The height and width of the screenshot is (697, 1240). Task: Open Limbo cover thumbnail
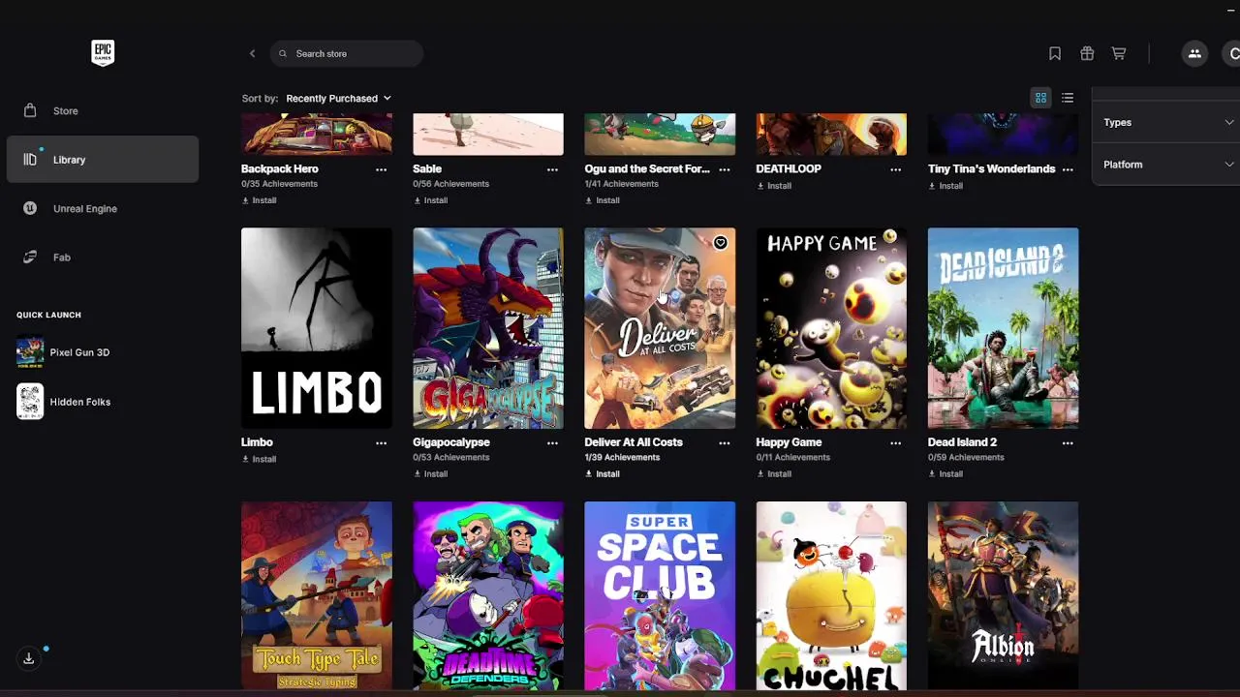click(317, 328)
